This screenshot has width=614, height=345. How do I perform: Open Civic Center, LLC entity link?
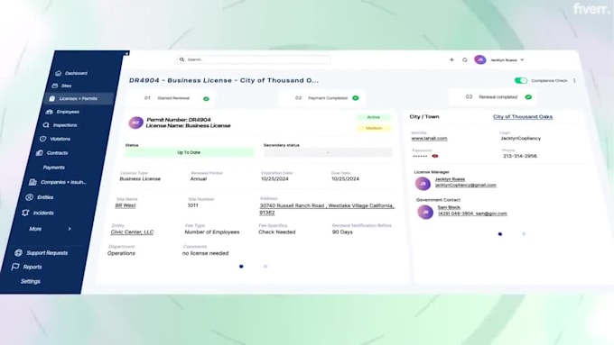[x=132, y=232]
